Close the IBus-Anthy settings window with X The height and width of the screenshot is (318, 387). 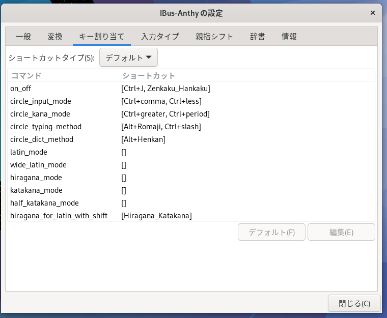click(372, 13)
